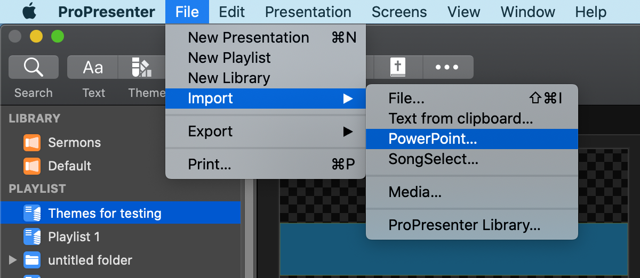Select the Default library item
Image resolution: width=640 pixels, height=278 pixels.
click(x=69, y=166)
